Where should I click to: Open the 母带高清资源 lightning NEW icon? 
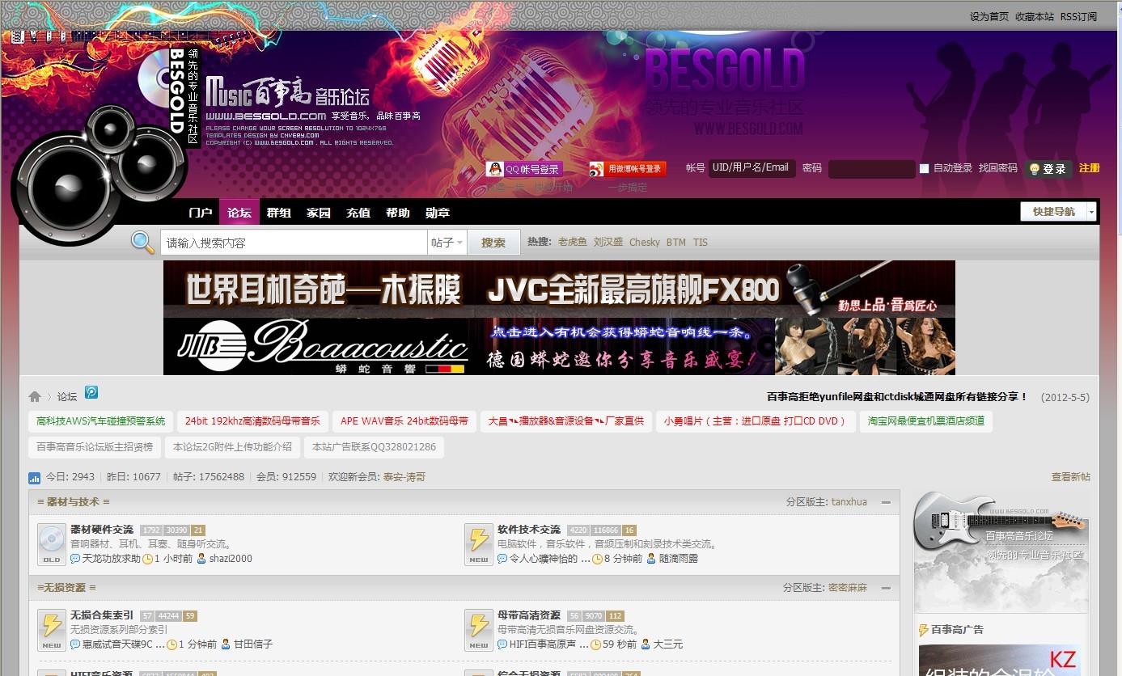[x=479, y=630]
